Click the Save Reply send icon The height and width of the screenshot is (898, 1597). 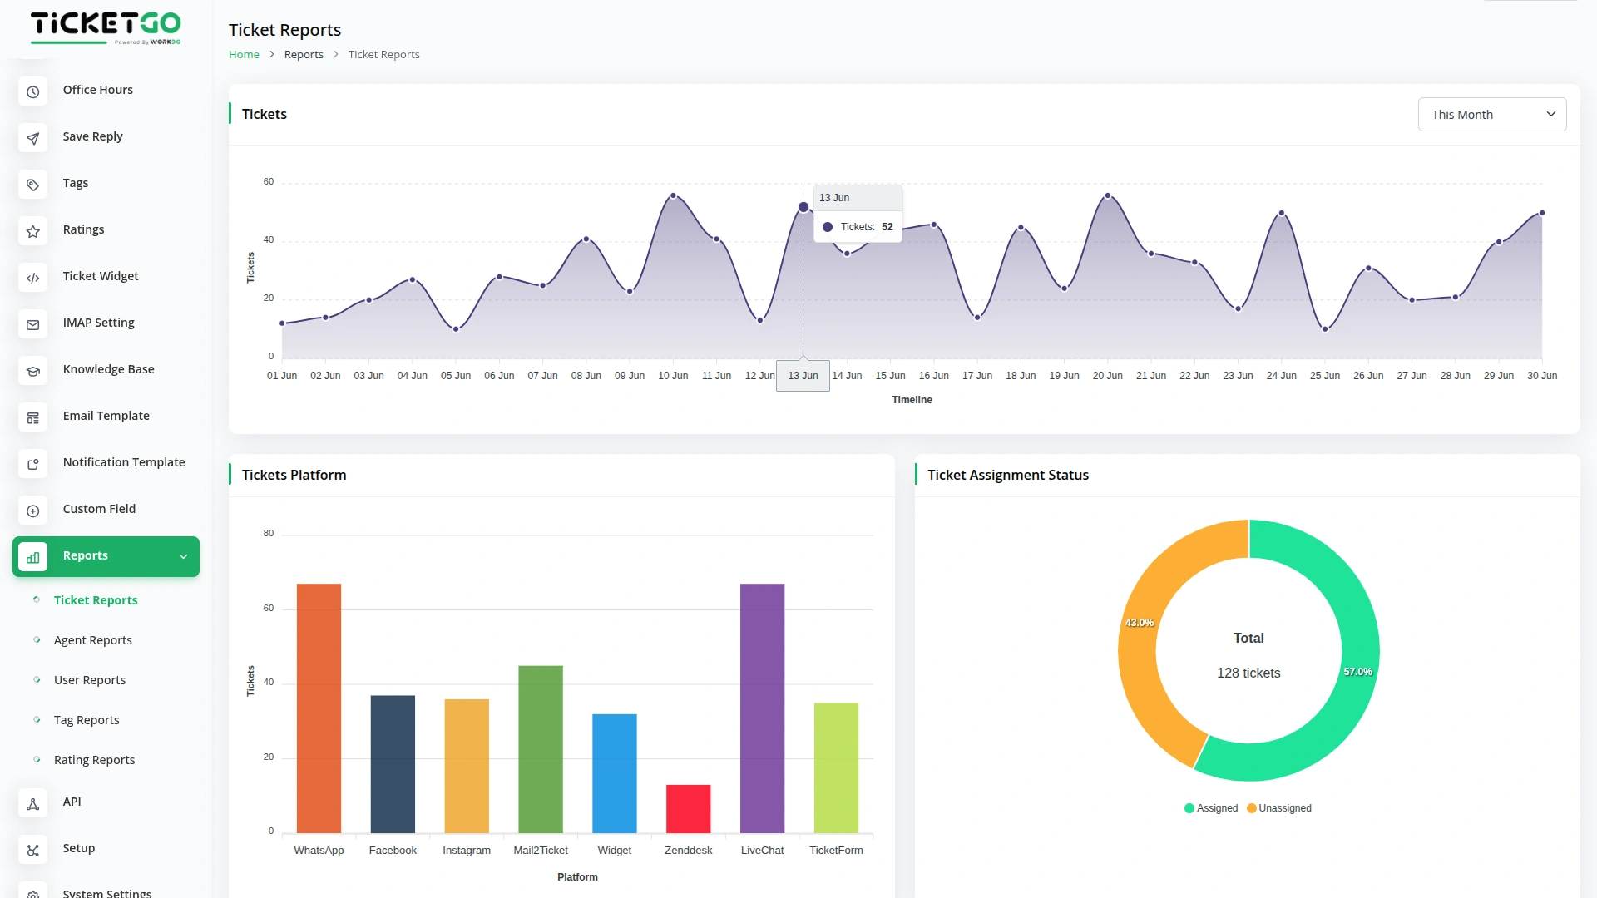click(32, 138)
